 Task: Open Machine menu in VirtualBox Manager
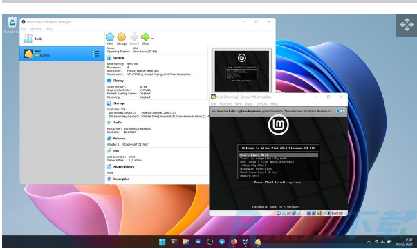click(36, 29)
